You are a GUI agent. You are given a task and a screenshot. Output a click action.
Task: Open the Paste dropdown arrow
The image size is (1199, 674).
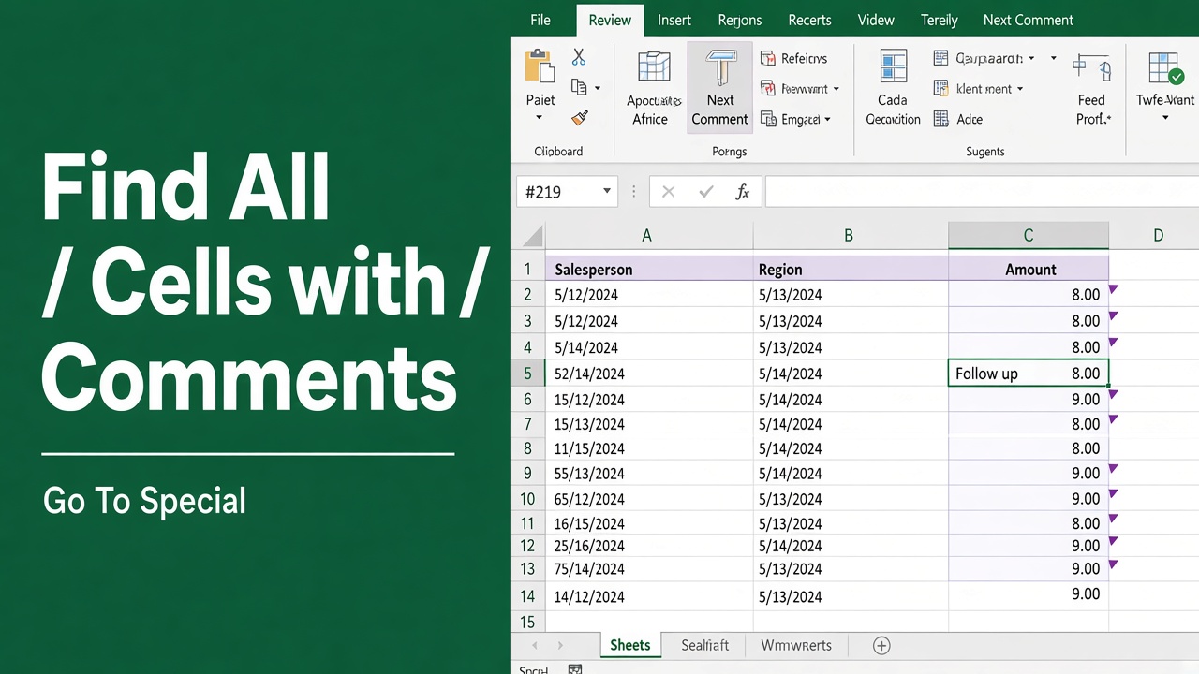539,118
